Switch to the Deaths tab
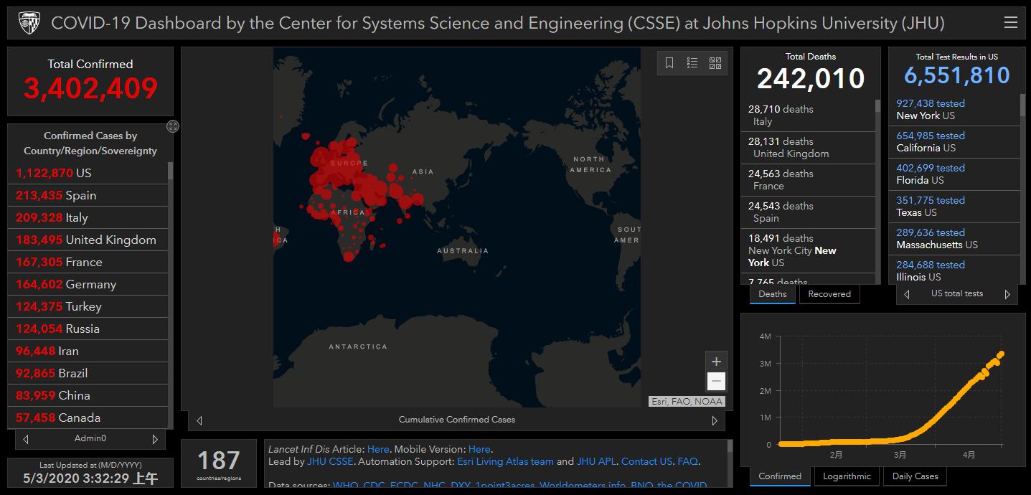The image size is (1031, 495). click(773, 294)
